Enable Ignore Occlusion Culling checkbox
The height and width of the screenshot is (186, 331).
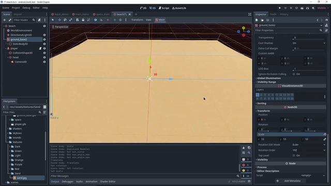coord(294,74)
